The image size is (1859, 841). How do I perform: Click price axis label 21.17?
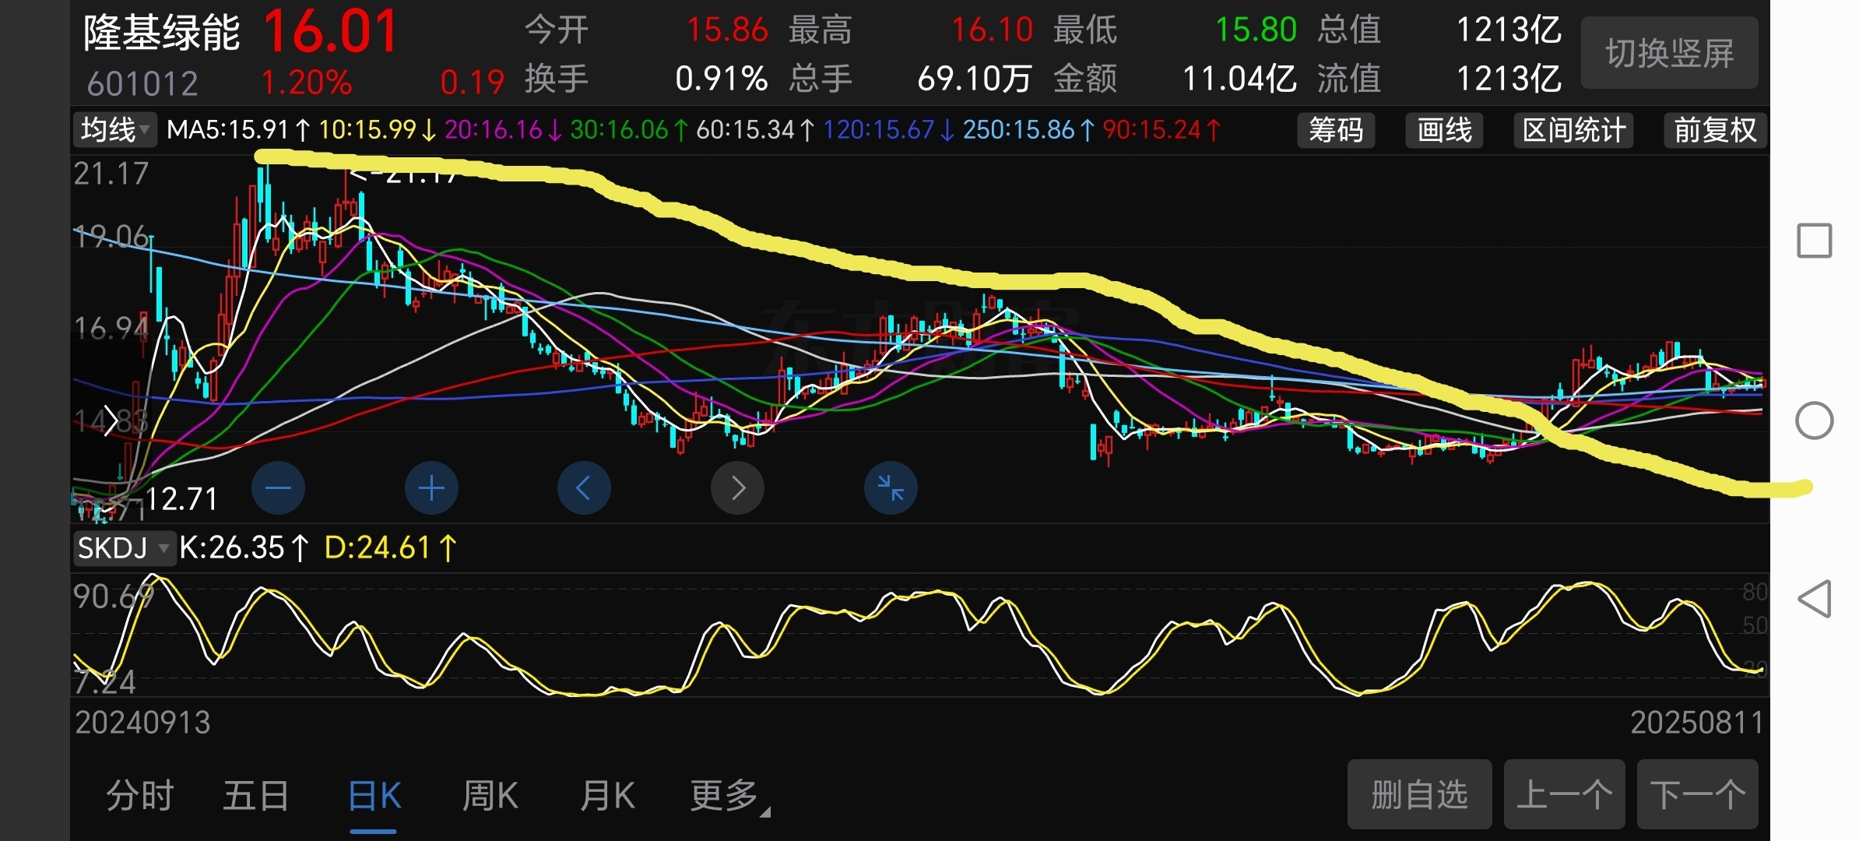tap(111, 174)
